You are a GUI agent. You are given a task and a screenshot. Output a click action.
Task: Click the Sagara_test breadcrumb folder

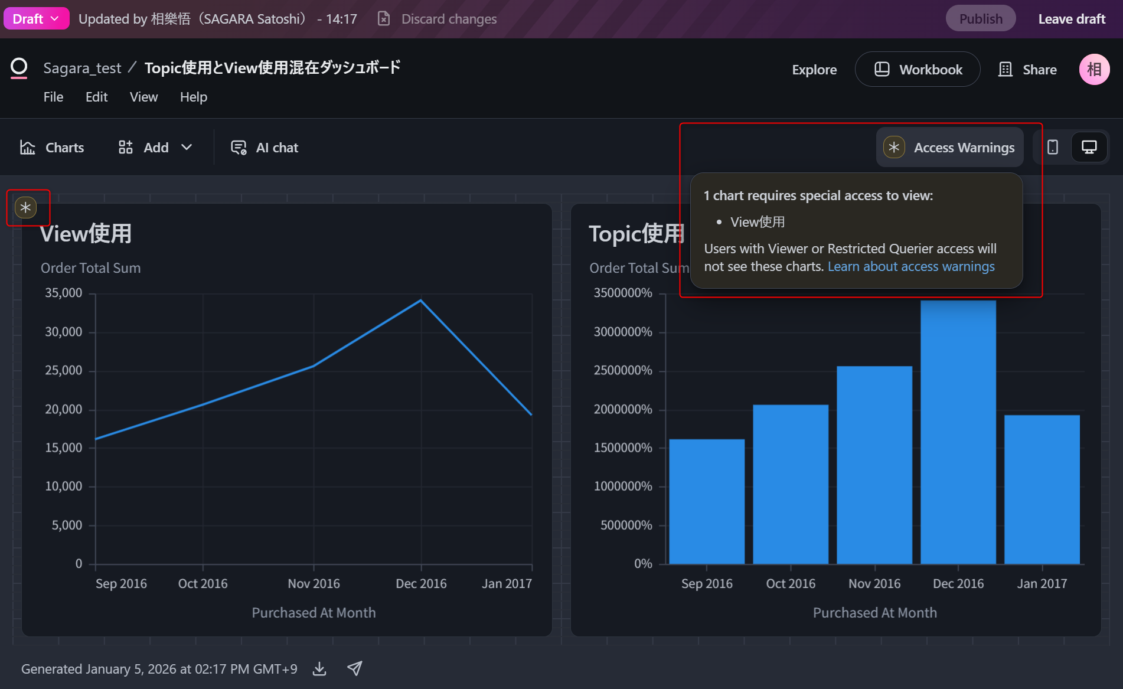82,68
